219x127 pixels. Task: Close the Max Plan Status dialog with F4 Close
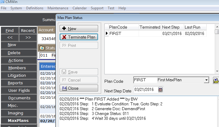[x=79, y=88]
